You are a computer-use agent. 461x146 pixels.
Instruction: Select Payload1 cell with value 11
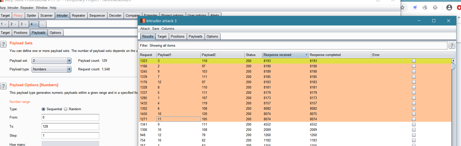pyautogui.click(x=178, y=119)
